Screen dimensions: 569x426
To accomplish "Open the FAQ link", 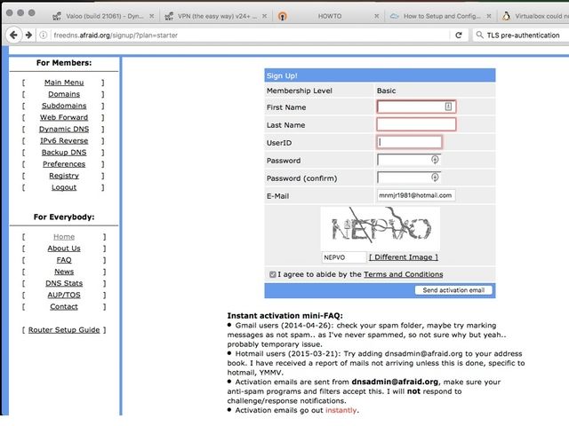I will (64, 260).
